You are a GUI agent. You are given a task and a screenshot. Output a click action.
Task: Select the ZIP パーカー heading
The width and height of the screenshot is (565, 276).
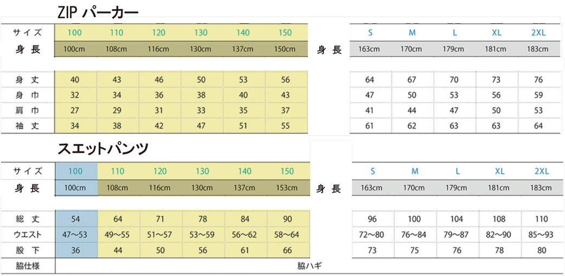[98, 12]
